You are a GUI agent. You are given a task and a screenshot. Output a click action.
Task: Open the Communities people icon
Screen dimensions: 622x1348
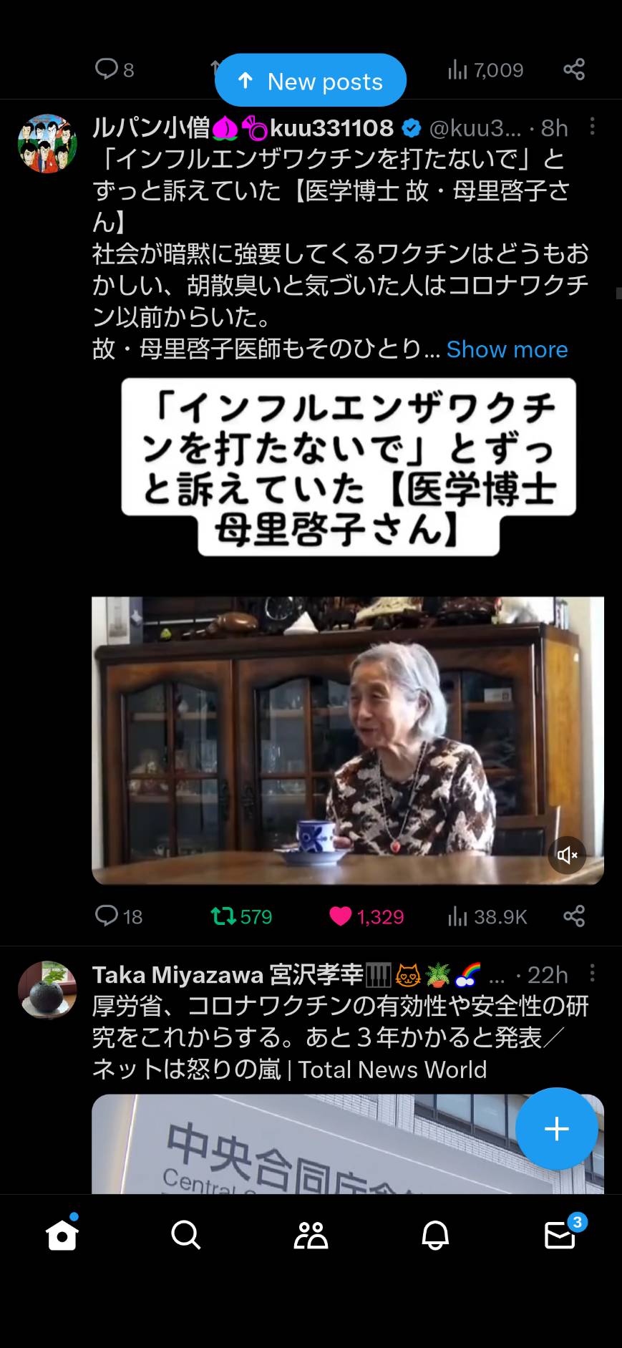[311, 1235]
